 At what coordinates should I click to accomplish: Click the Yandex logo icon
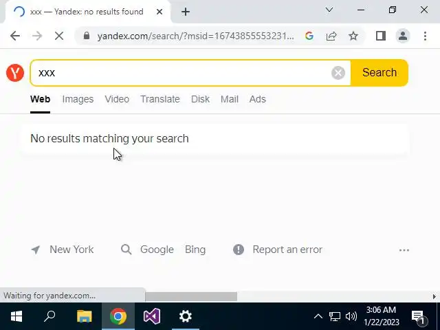[15, 73]
